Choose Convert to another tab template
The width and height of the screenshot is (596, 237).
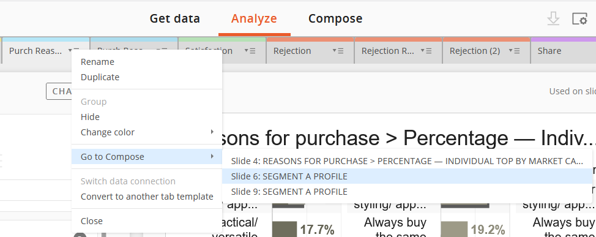(x=147, y=197)
